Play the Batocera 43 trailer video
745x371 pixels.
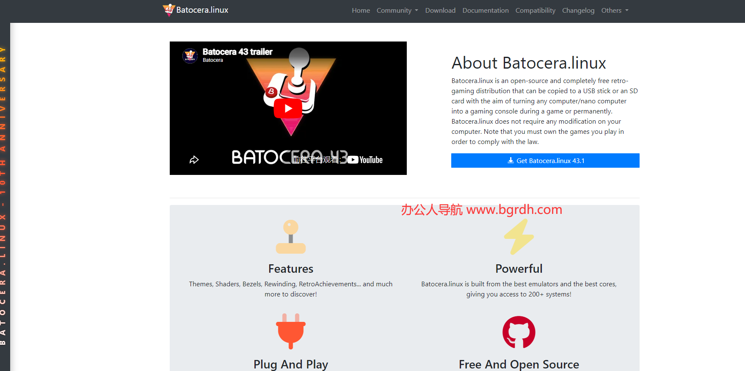[x=288, y=109]
